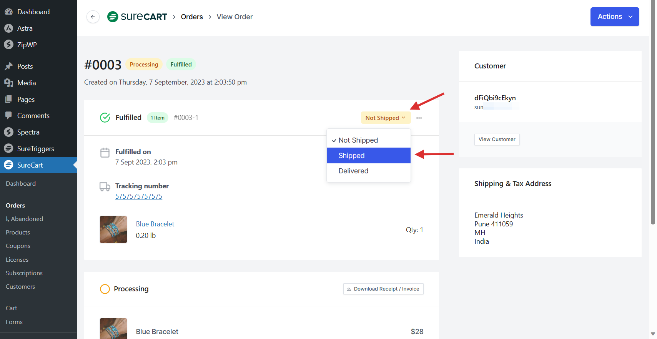
Task: Open Media library from sidebar icon
Action: point(8,83)
